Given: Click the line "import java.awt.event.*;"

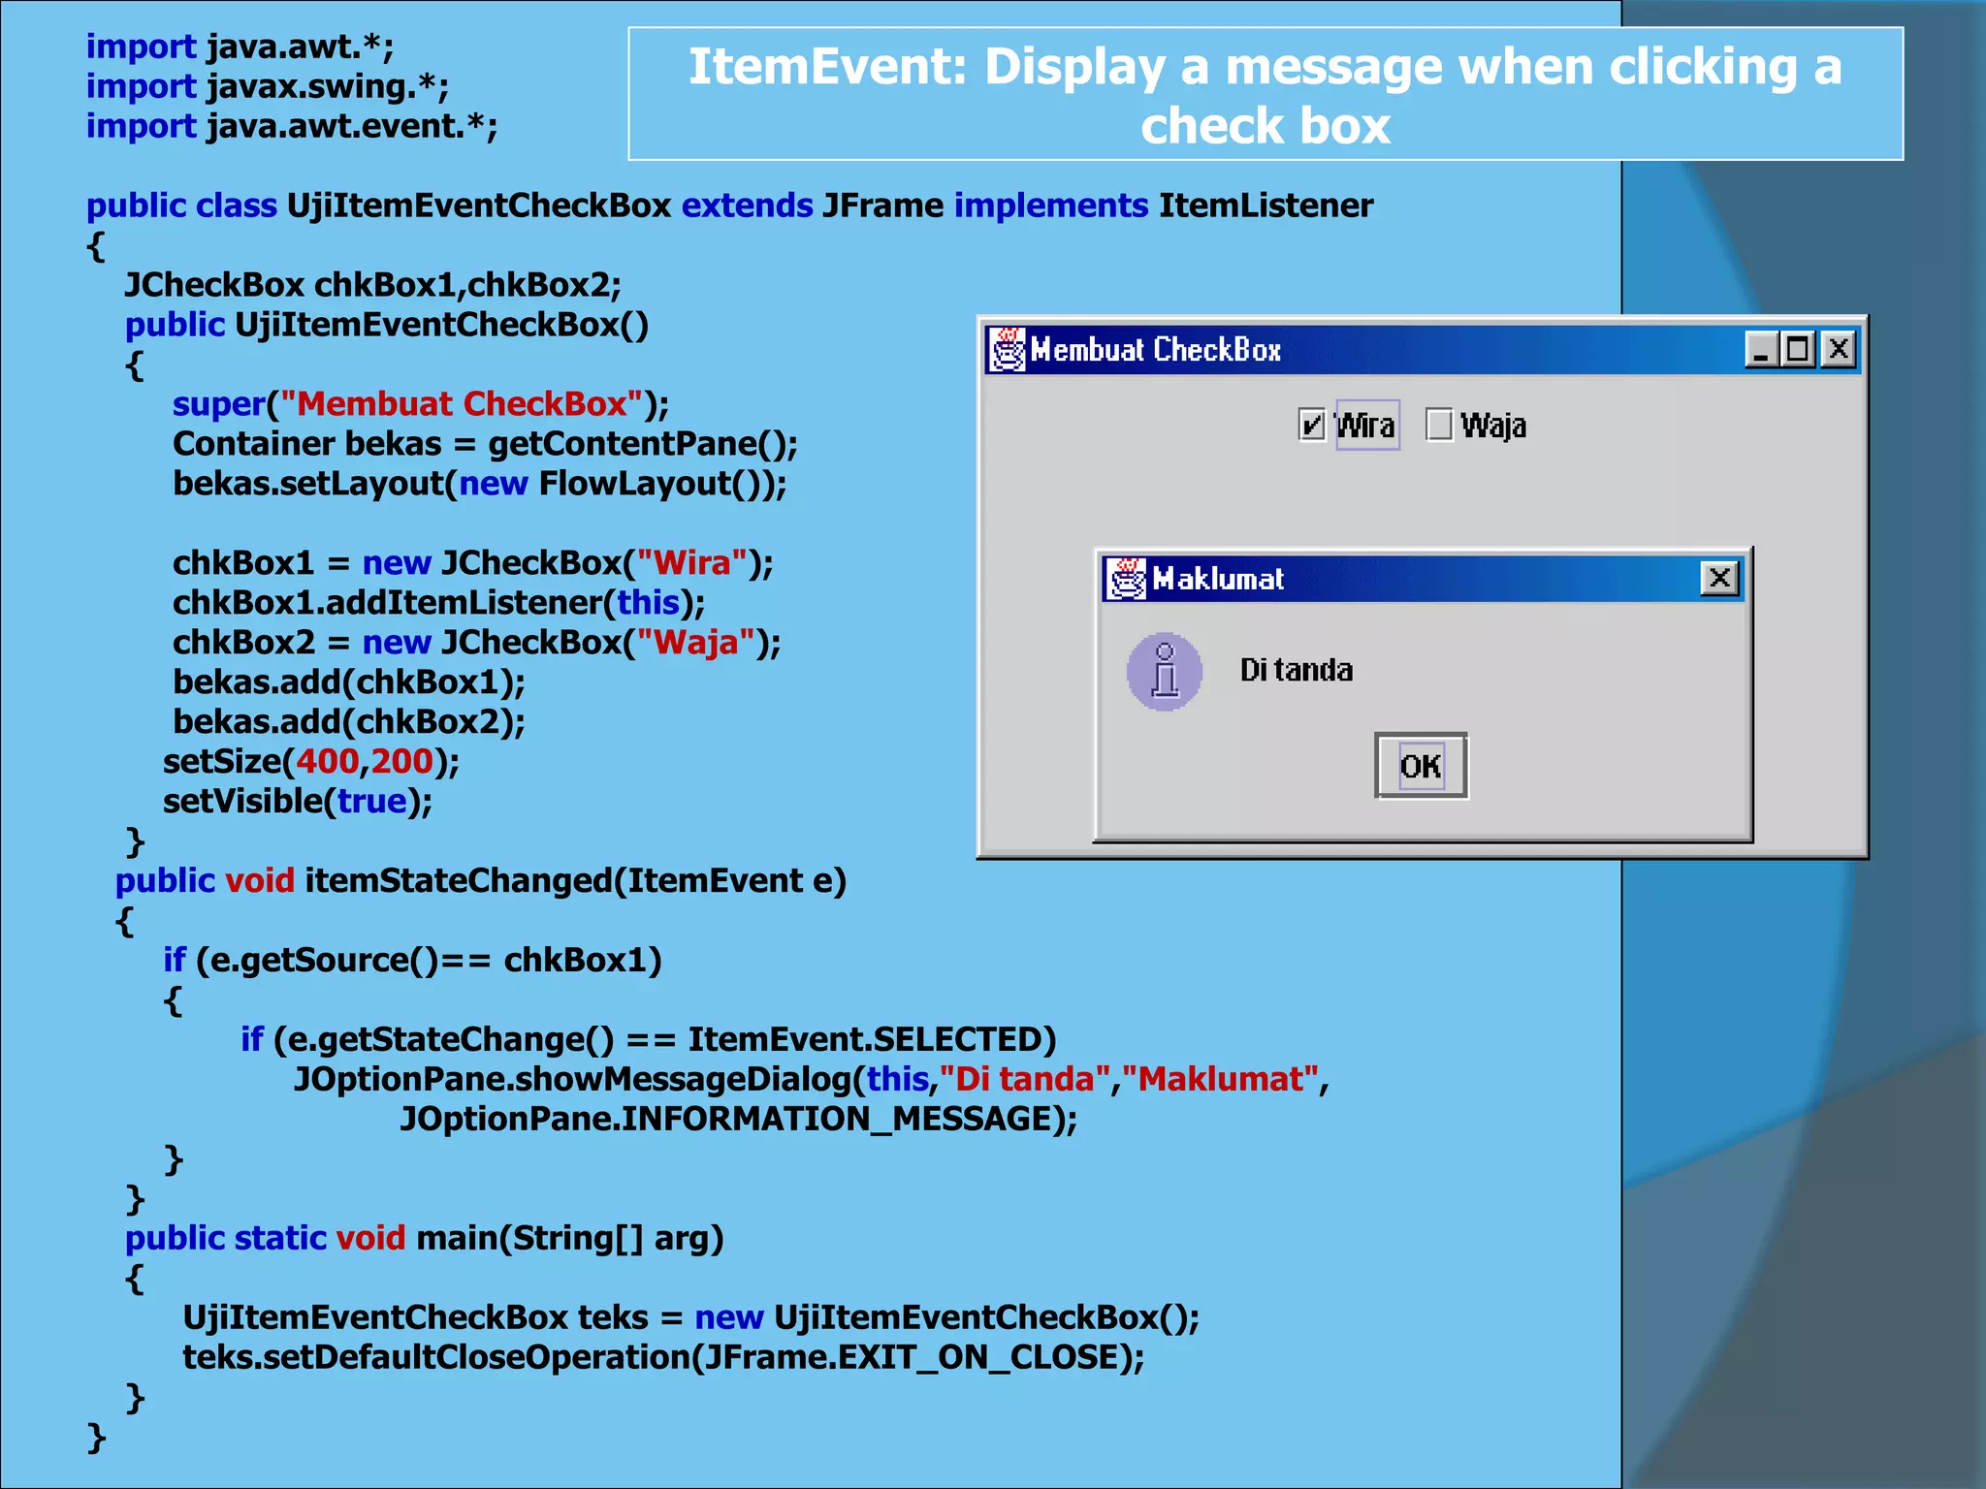Looking at the screenshot, I should pos(292,126).
